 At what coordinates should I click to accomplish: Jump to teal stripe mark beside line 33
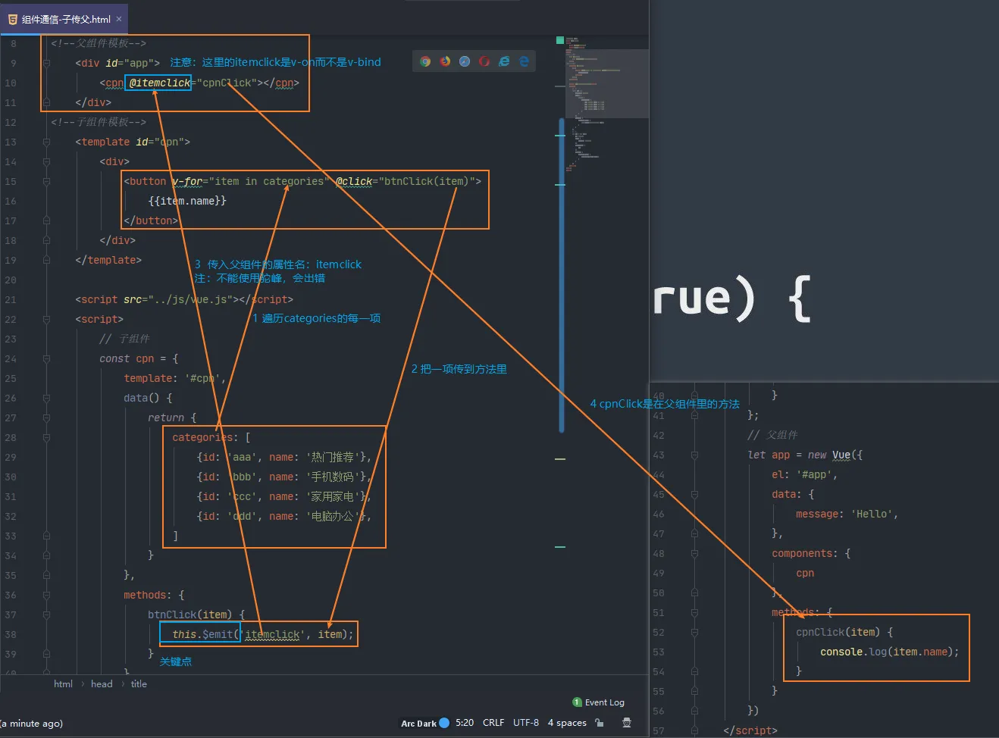(x=560, y=546)
